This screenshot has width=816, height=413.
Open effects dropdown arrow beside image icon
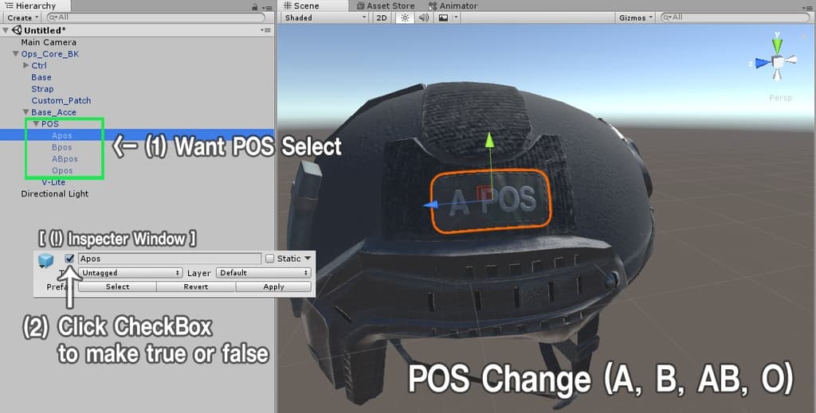click(456, 18)
